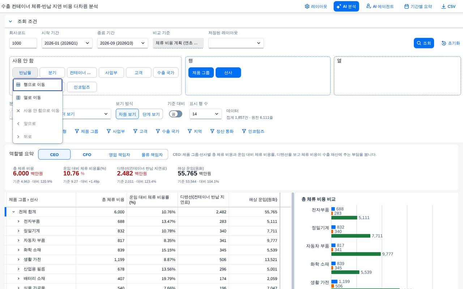
Task: Open the 사업부 funnel filter
Action: tap(116, 131)
